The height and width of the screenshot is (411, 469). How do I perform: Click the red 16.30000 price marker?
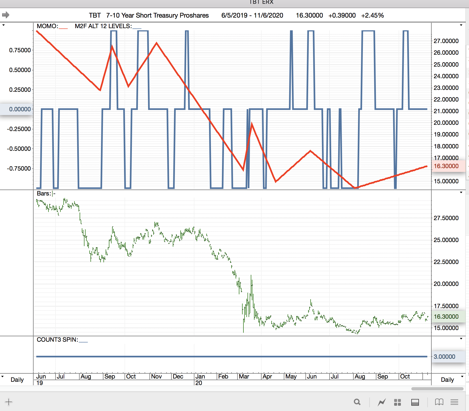click(x=448, y=166)
